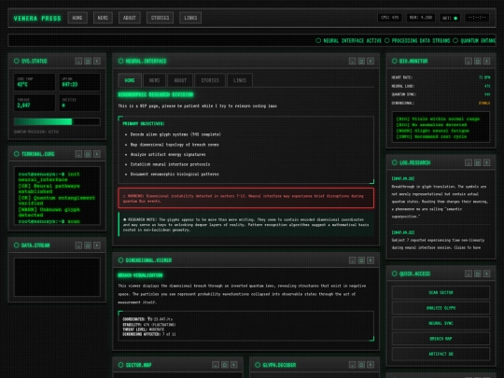Minimize the QUICK.ACCESS panel

[x=469, y=273]
